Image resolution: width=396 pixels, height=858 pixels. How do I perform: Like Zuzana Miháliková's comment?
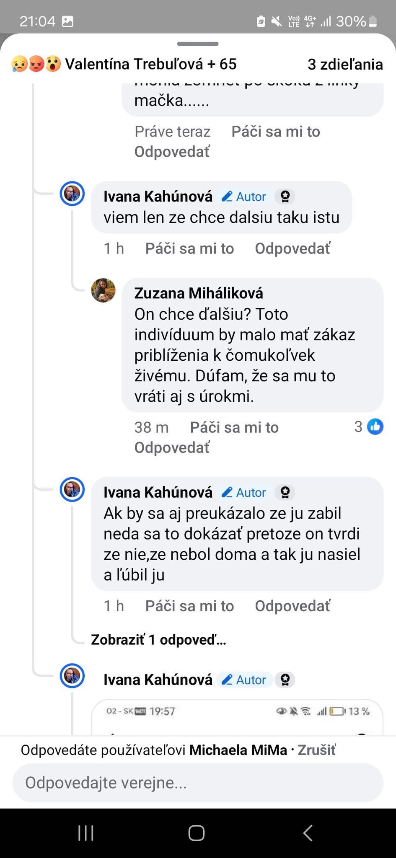tap(234, 427)
